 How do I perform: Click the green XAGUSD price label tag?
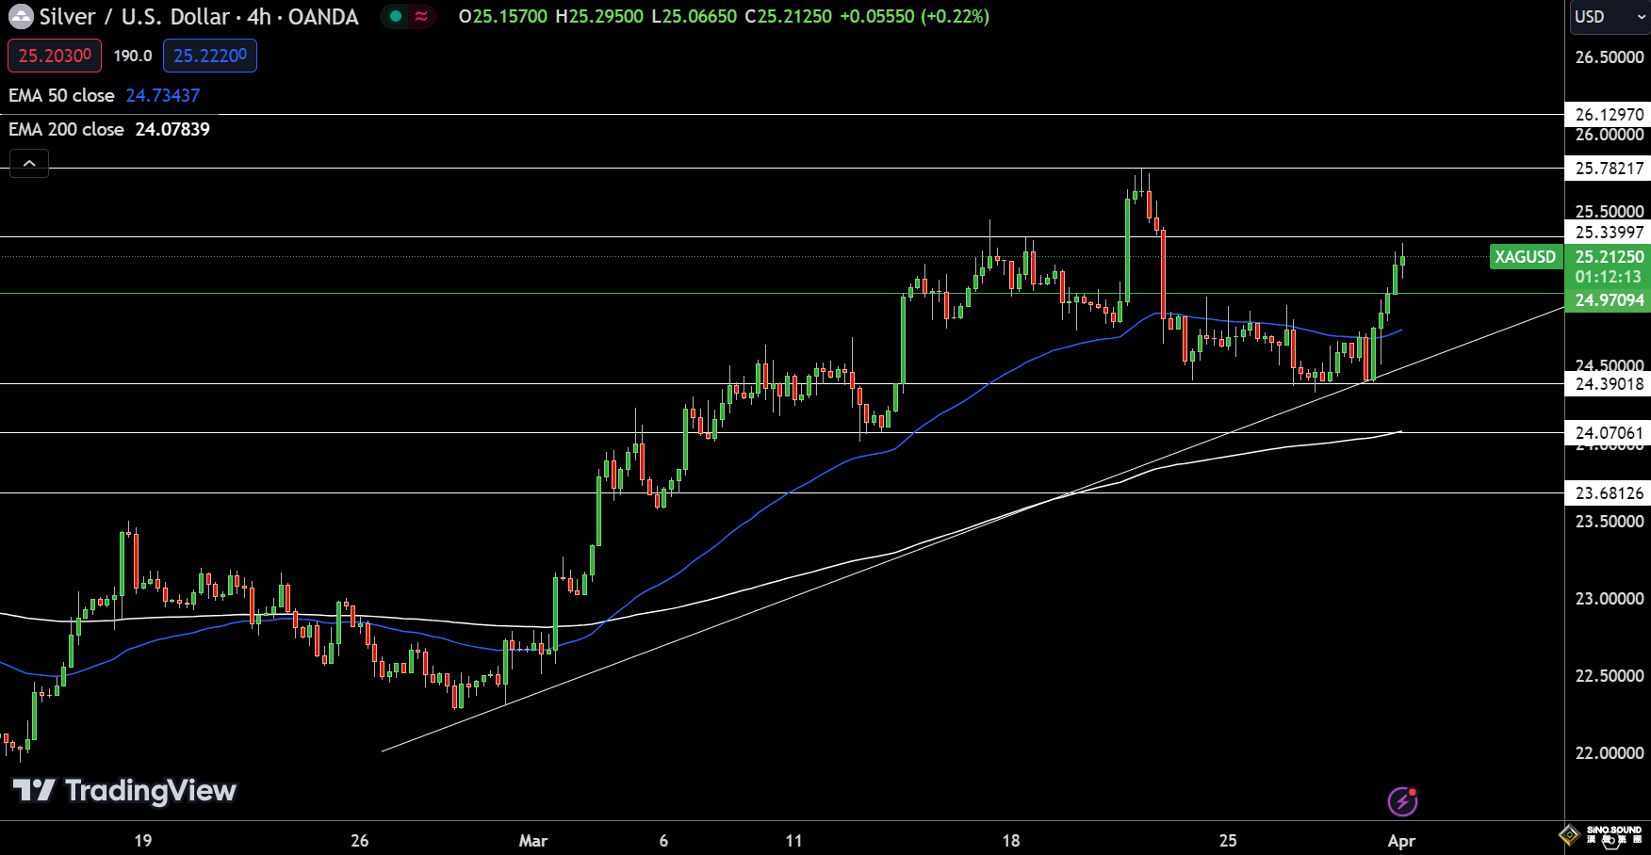click(1525, 257)
